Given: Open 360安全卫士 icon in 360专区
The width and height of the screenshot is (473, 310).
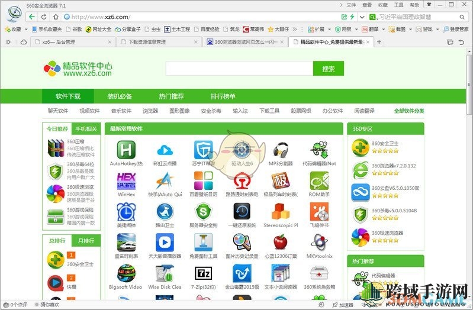Looking at the screenshot, I should tap(360, 147).
